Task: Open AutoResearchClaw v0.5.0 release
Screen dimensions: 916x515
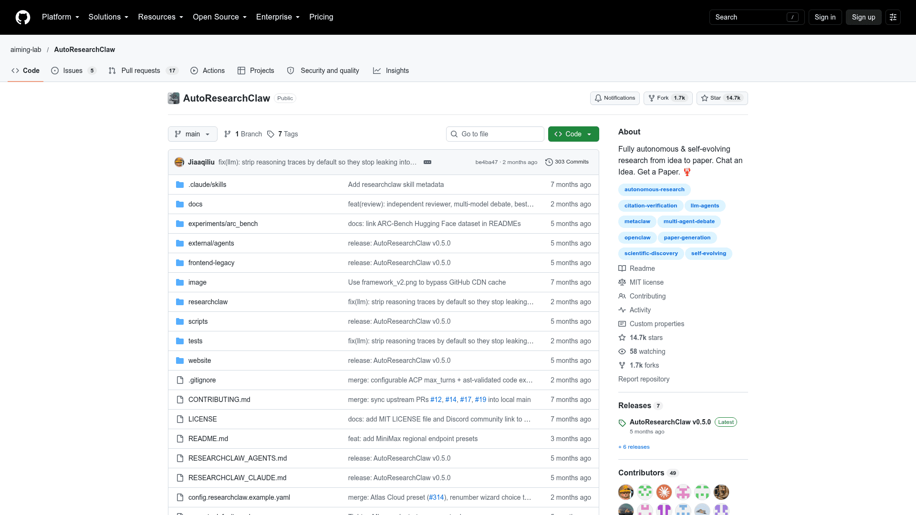Action: tap(670, 422)
